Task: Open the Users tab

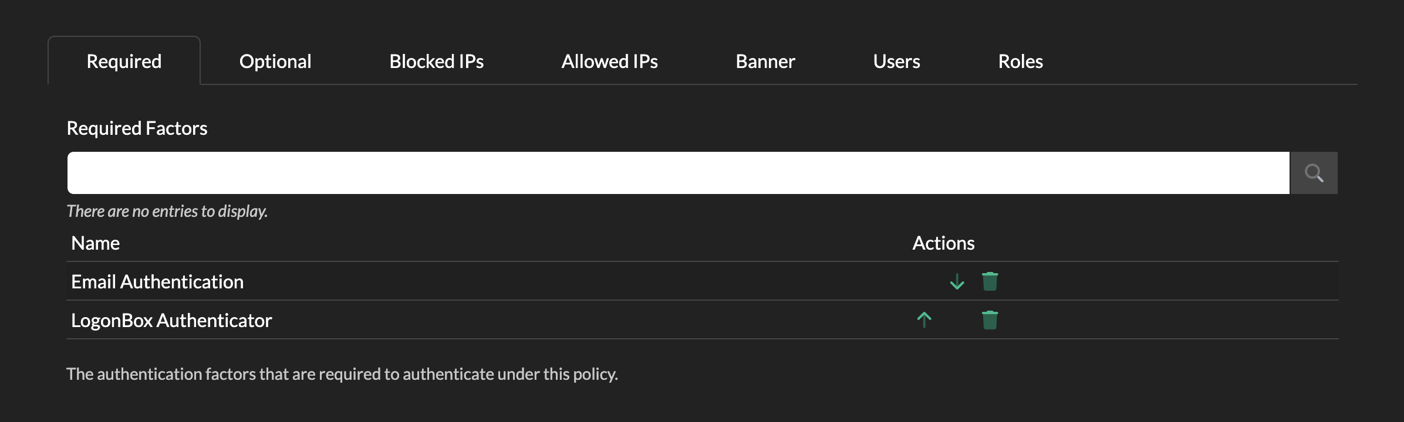Action: [896, 62]
